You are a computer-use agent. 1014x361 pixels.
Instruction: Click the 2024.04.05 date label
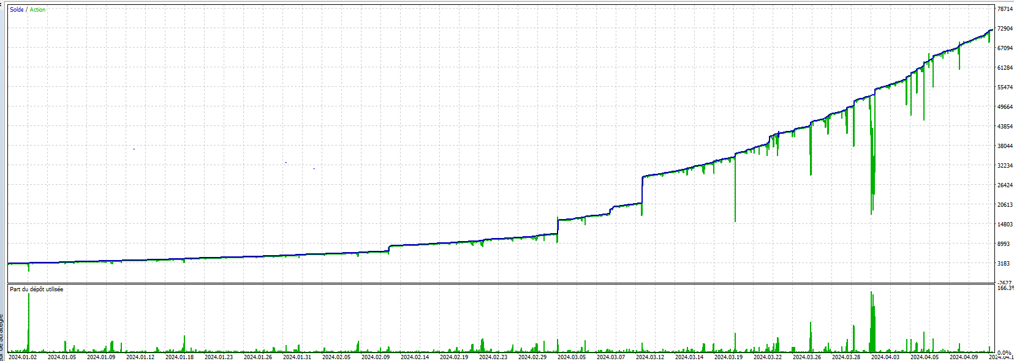point(925,357)
